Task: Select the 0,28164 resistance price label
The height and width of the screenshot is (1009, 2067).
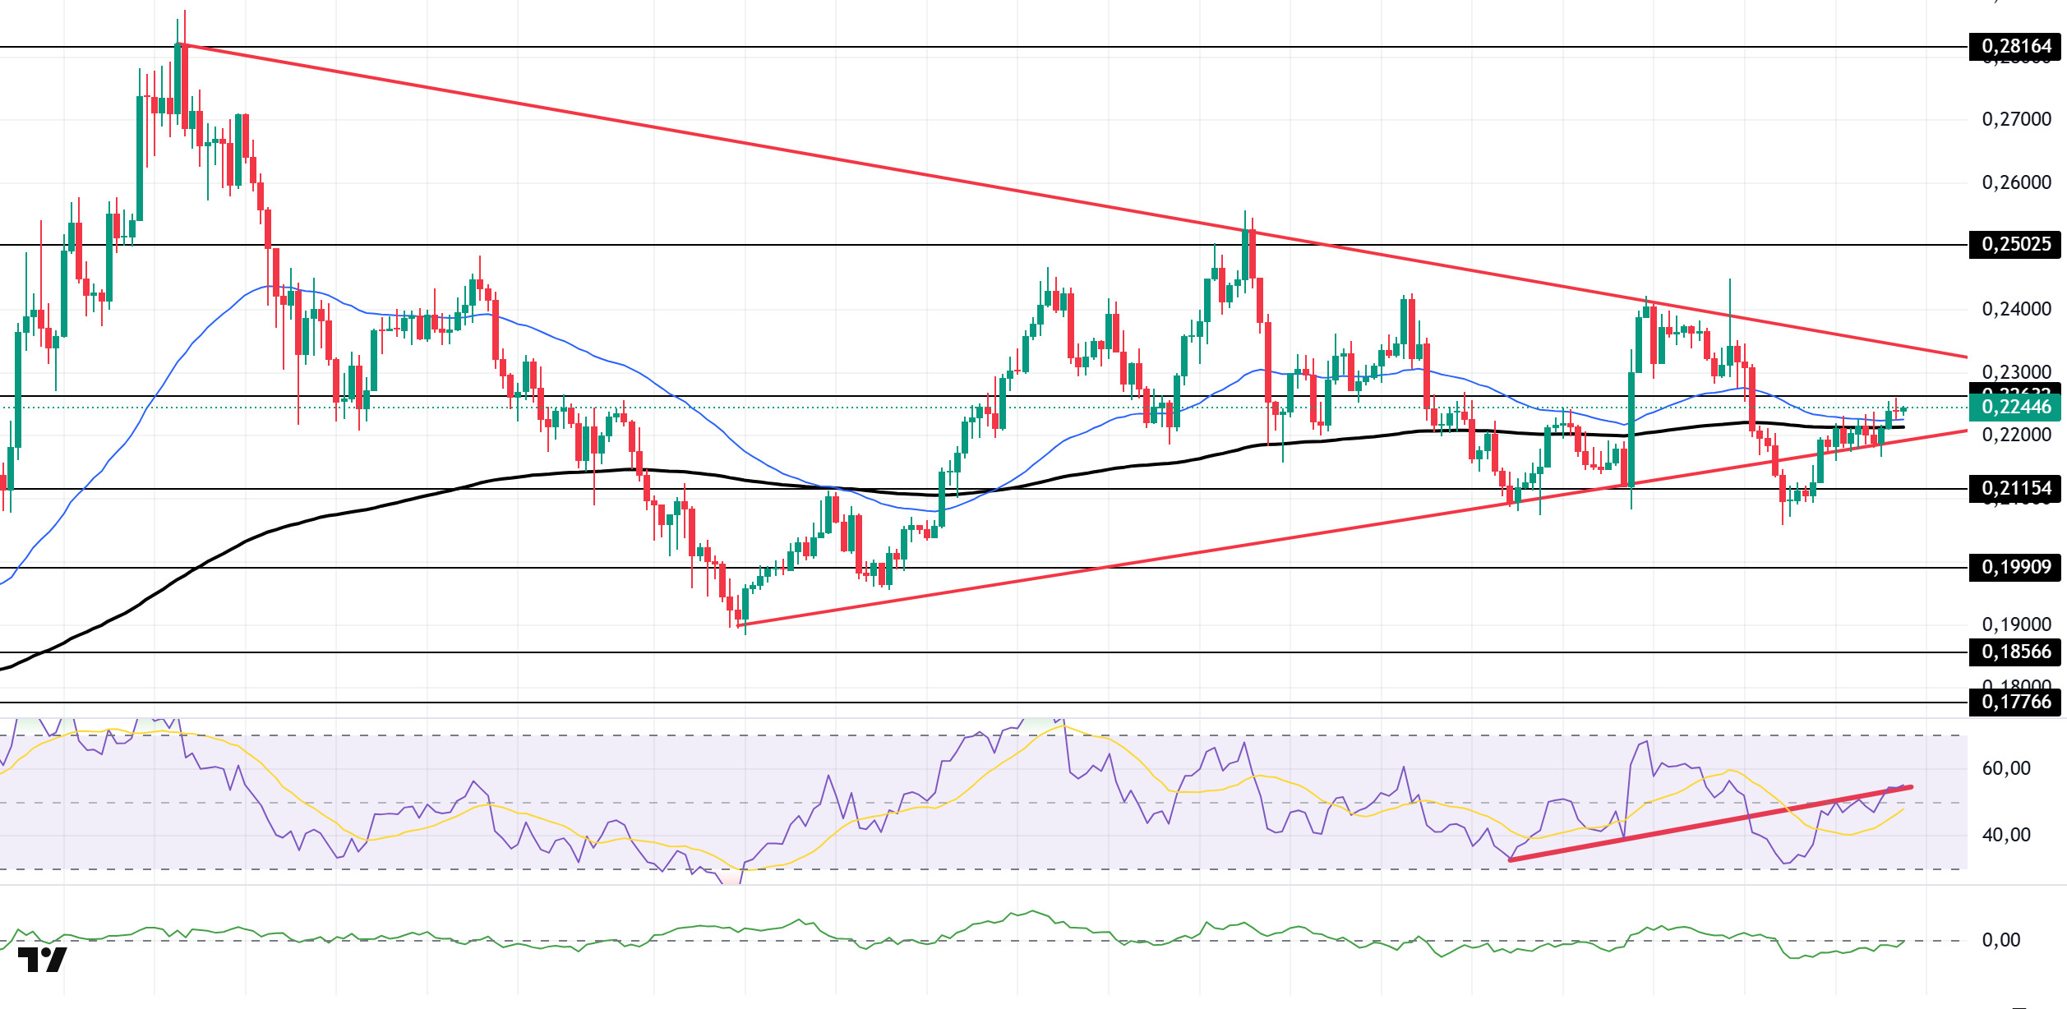Action: point(2015,46)
